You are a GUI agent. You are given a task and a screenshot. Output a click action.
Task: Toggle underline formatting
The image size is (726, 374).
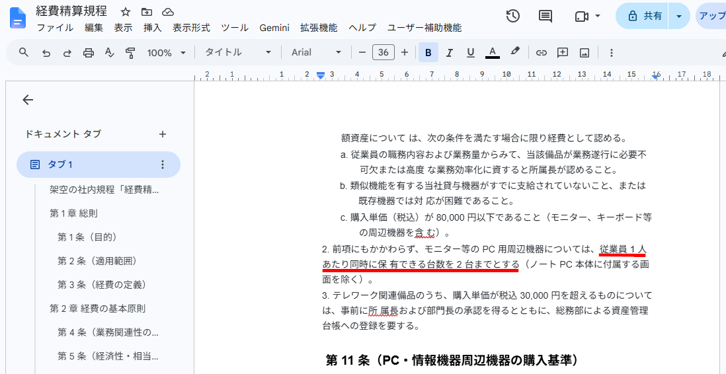[x=471, y=52]
